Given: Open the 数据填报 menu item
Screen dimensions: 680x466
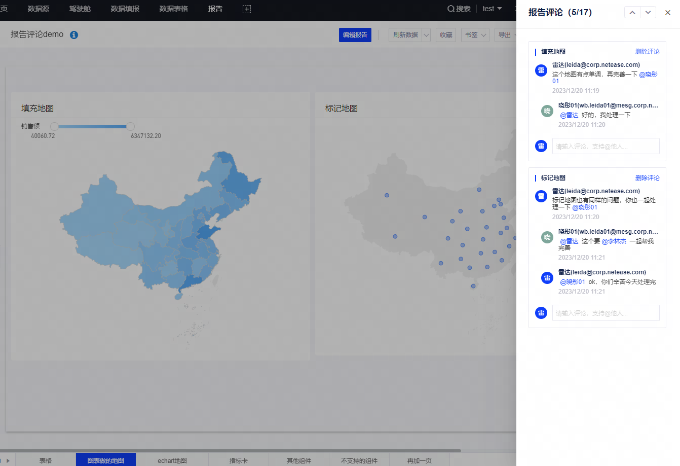Looking at the screenshot, I should point(125,9).
